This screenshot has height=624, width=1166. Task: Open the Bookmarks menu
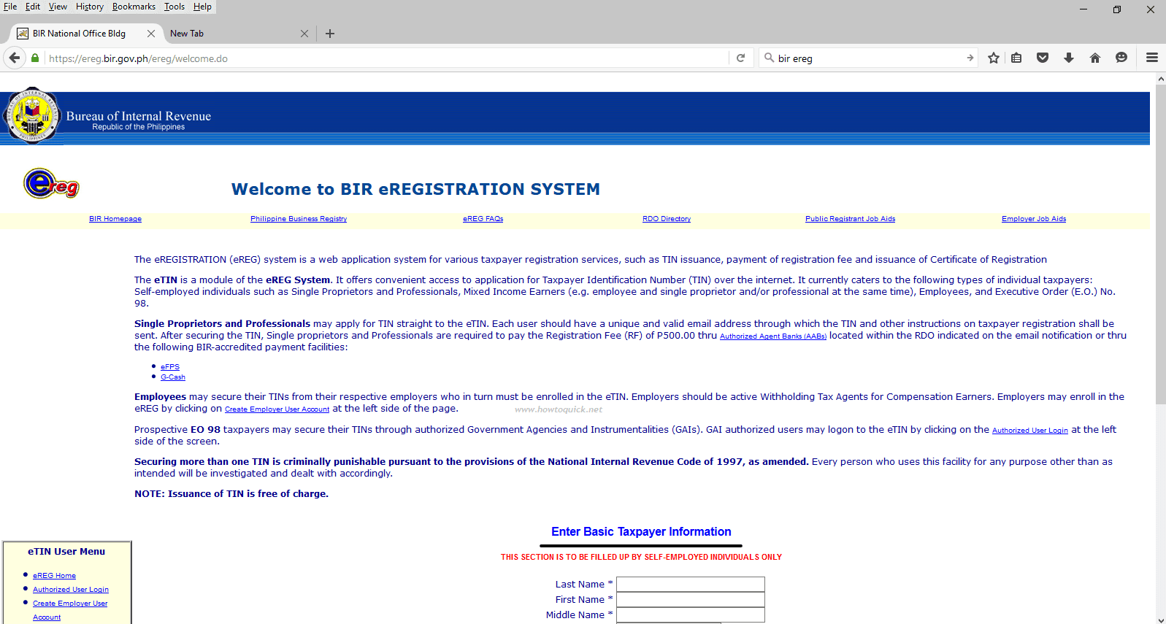click(134, 7)
